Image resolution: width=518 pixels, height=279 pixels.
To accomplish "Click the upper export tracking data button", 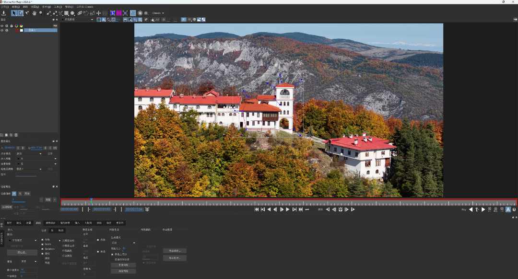I will 174,250.
